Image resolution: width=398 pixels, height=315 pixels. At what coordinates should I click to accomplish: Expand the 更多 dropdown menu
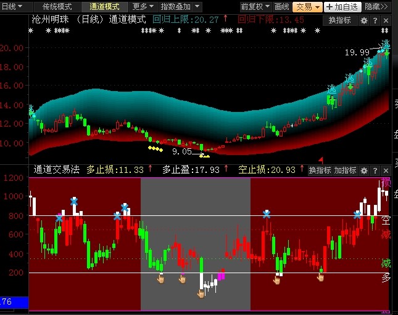coord(143,7)
